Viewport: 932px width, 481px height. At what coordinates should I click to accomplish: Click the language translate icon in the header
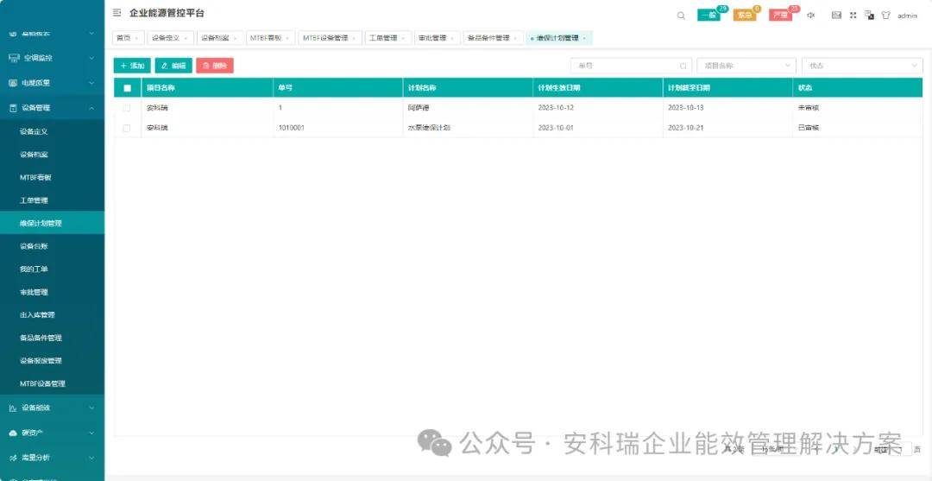[869, 15]
